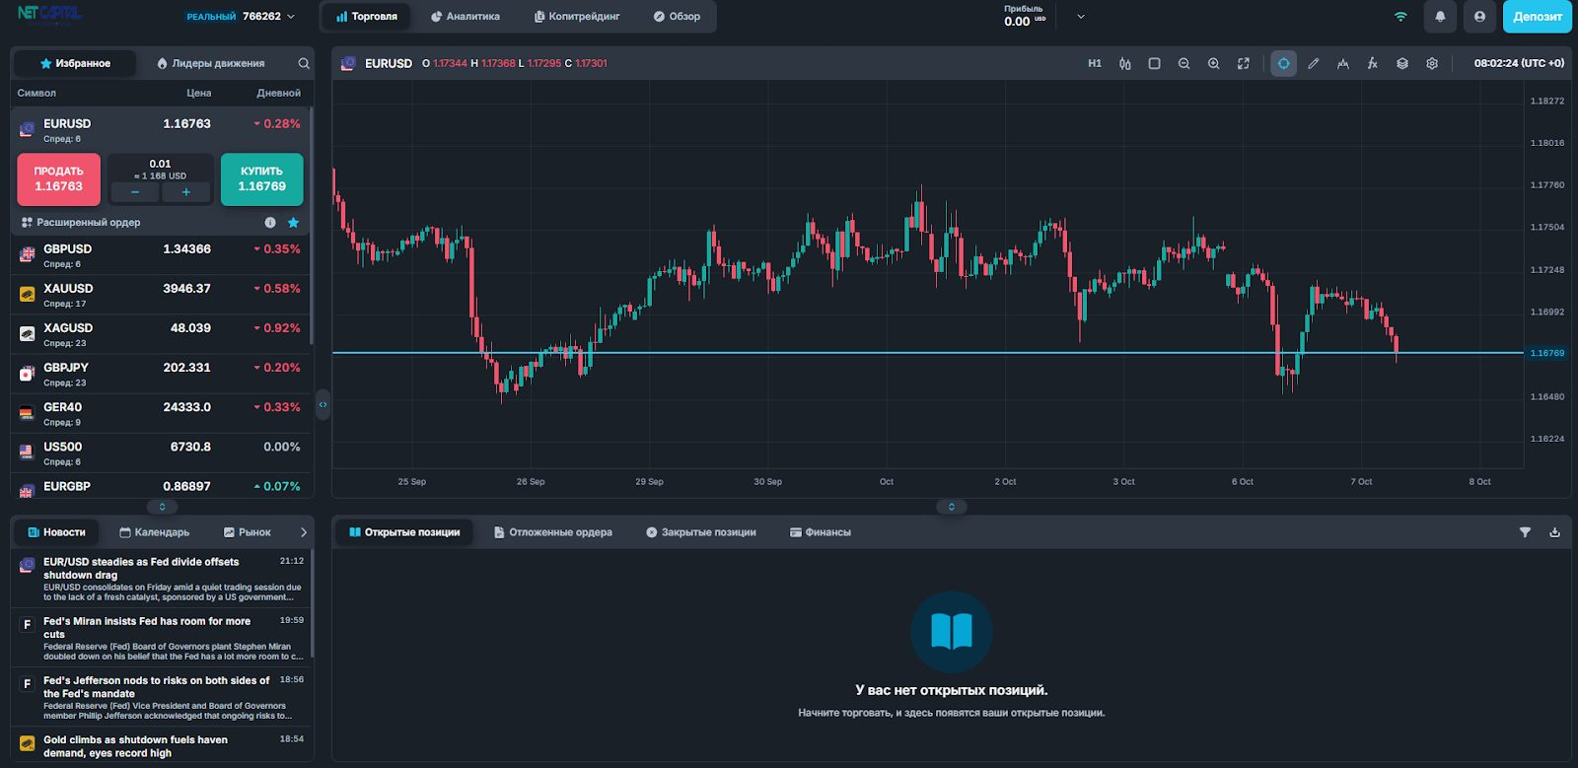
Task: Toggle the crosshair cursor mode
Action: tap(1283, 63)
